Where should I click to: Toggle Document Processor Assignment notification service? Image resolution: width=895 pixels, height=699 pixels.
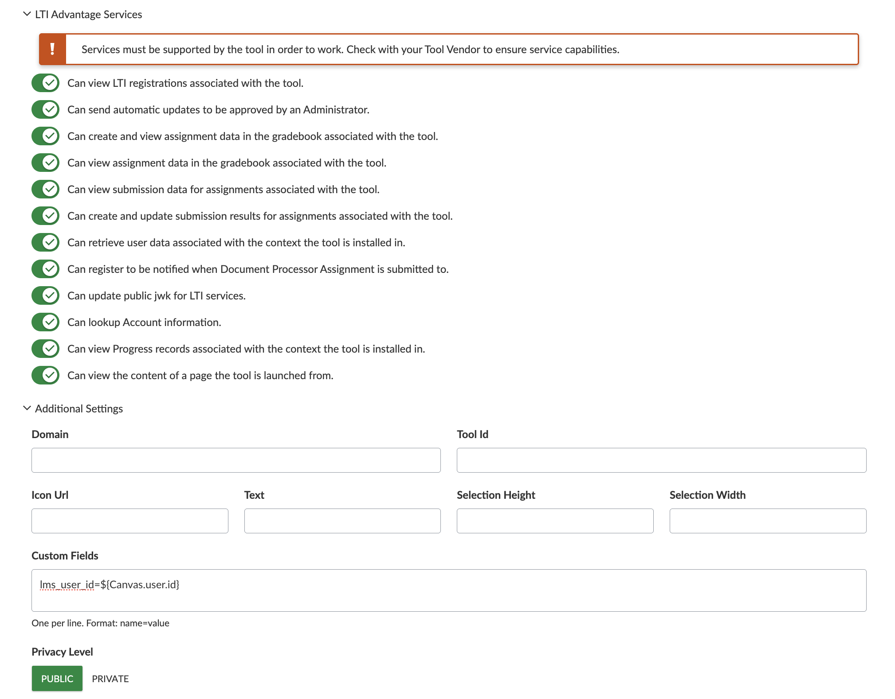pyautogui.click(x=46, y=269)
